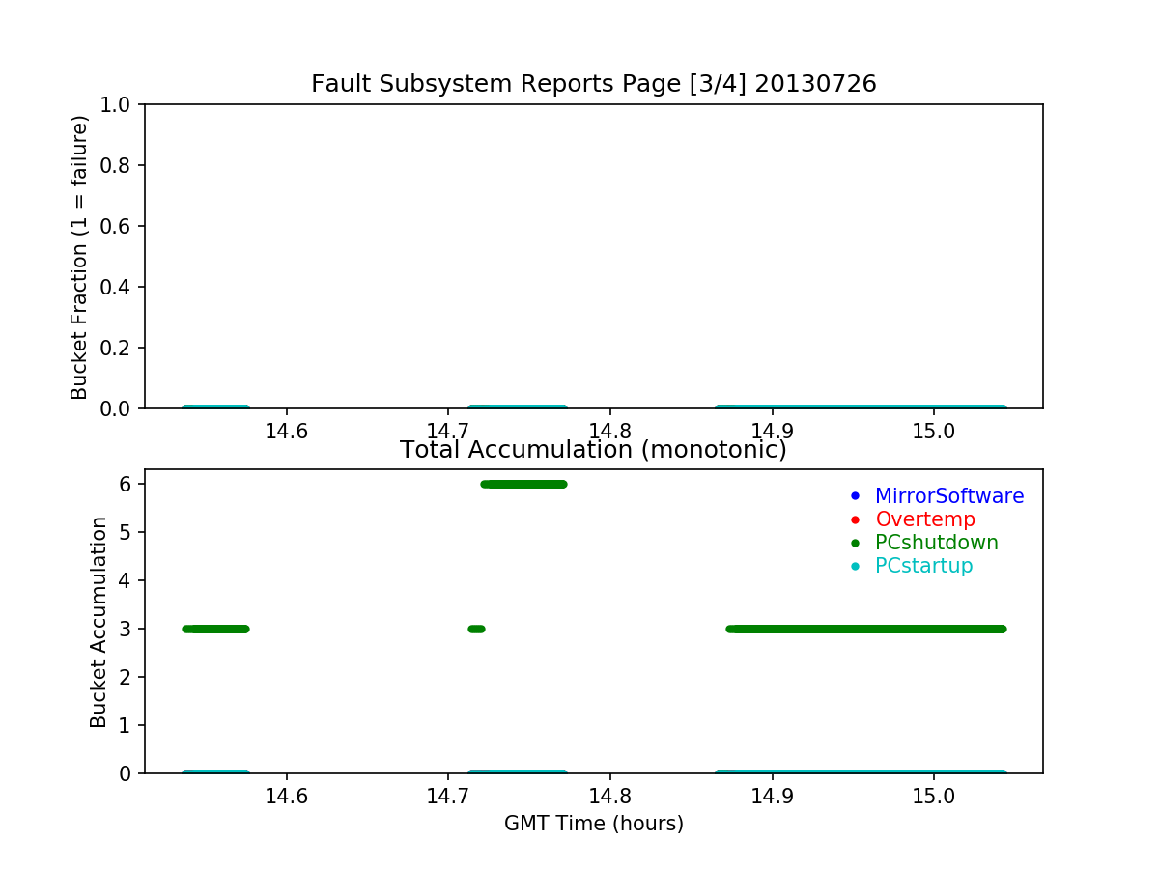Click the cyan PCstartup legend dot
This screenshot has height=869, width=1159.
[854, 566]
